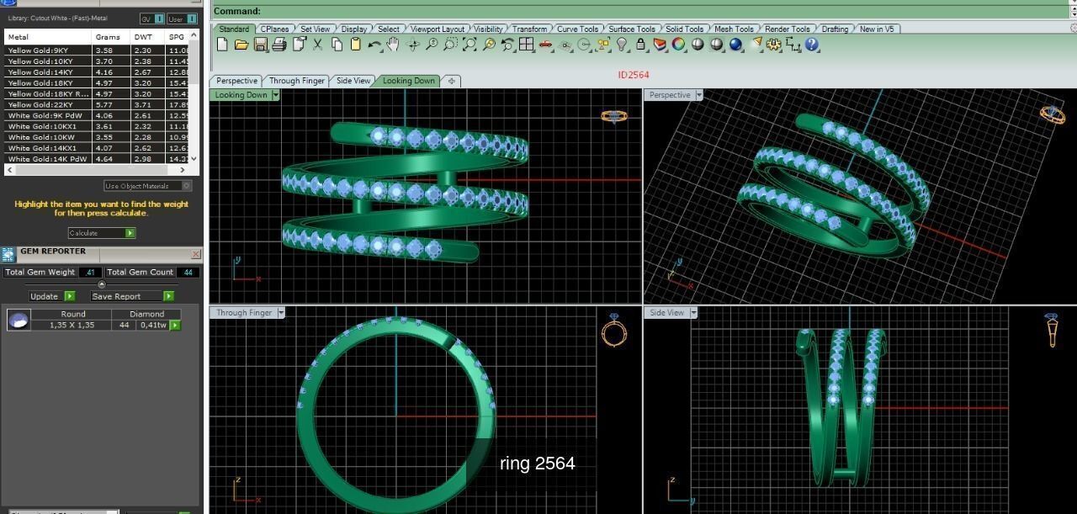1077x514 pixels.
Task: Switch to the Mesh Tools tab
Action: 734,29
